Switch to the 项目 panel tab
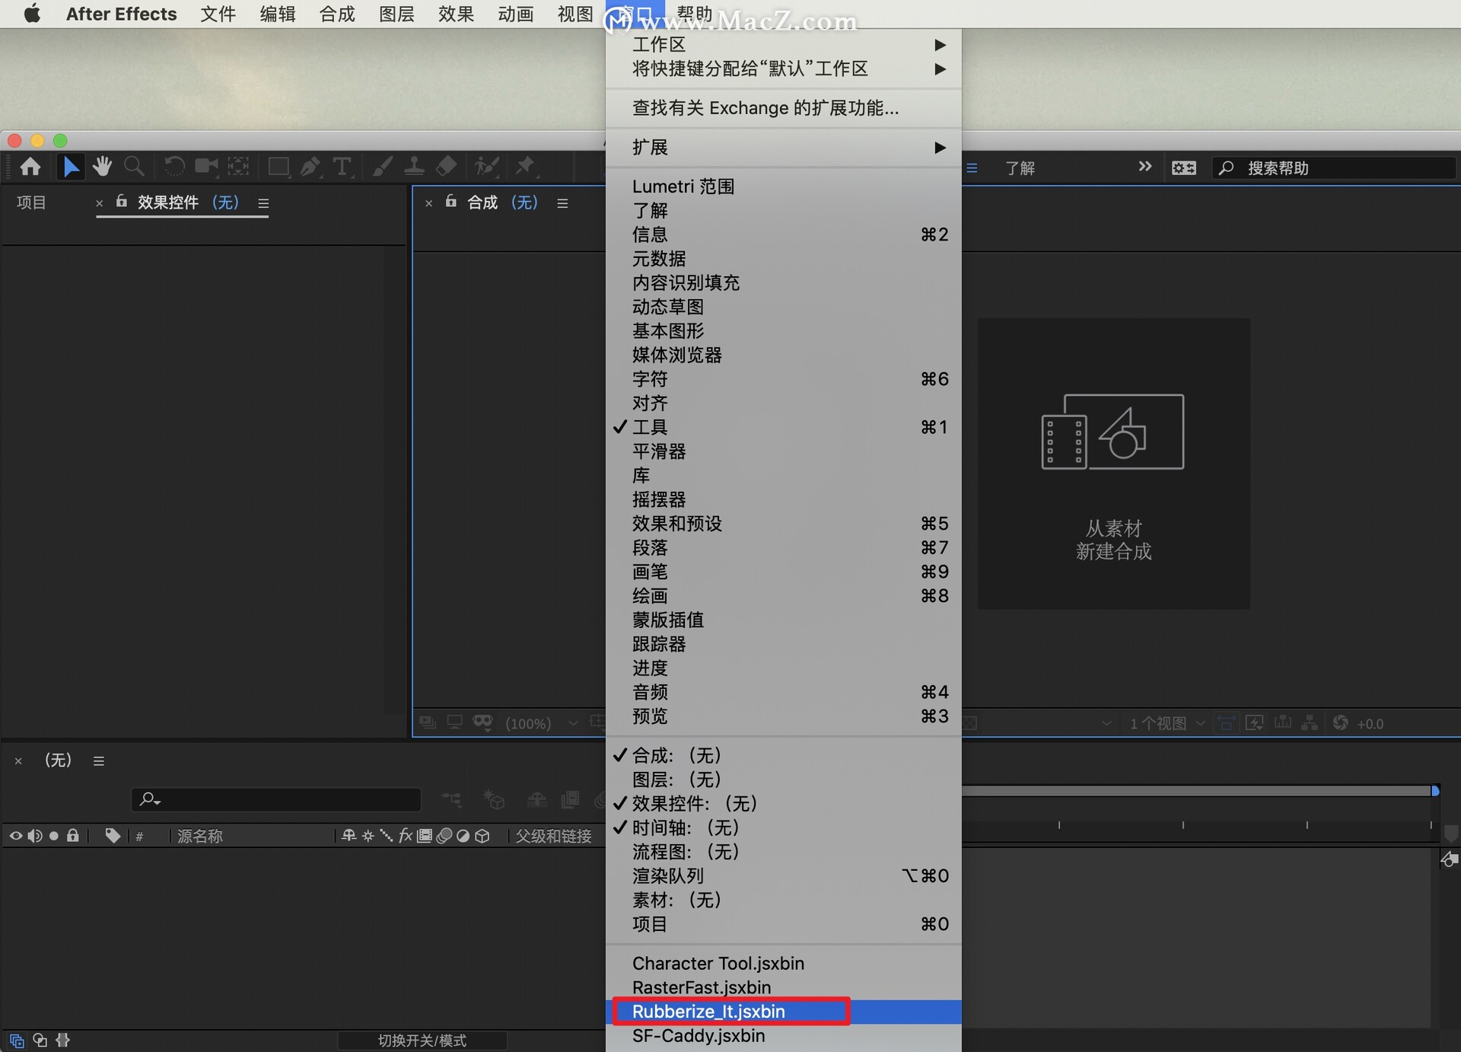Viewport: 1461px width, 1052px height. pyautogui.click(x=31, y=202)
